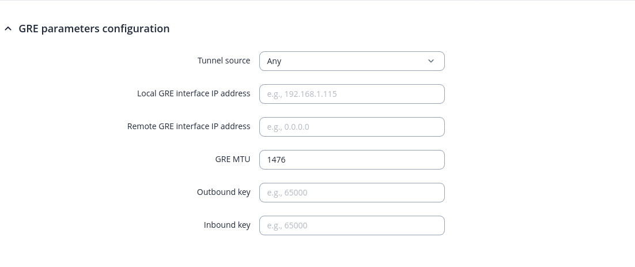The width and height of the screenshot is (635, 267).
Task: Select the 'Any' value in Tunnel source
Action: coord(274,61)
